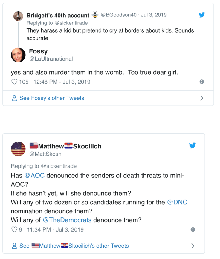Screen dimensions: 220x259
Task: Click the Twitter bird logo on Matthew's tweet
Action: pos(193,145)
